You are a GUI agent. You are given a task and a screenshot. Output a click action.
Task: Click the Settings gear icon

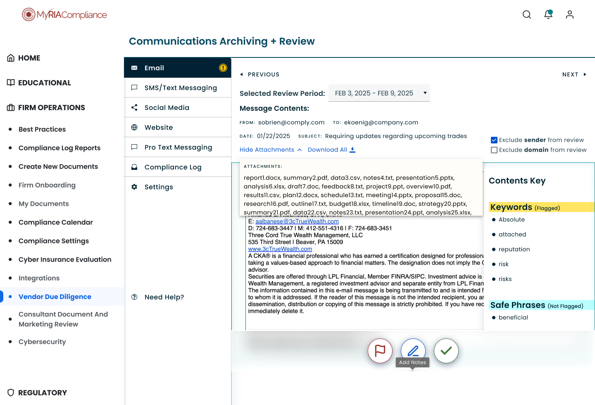coord(134,187)
